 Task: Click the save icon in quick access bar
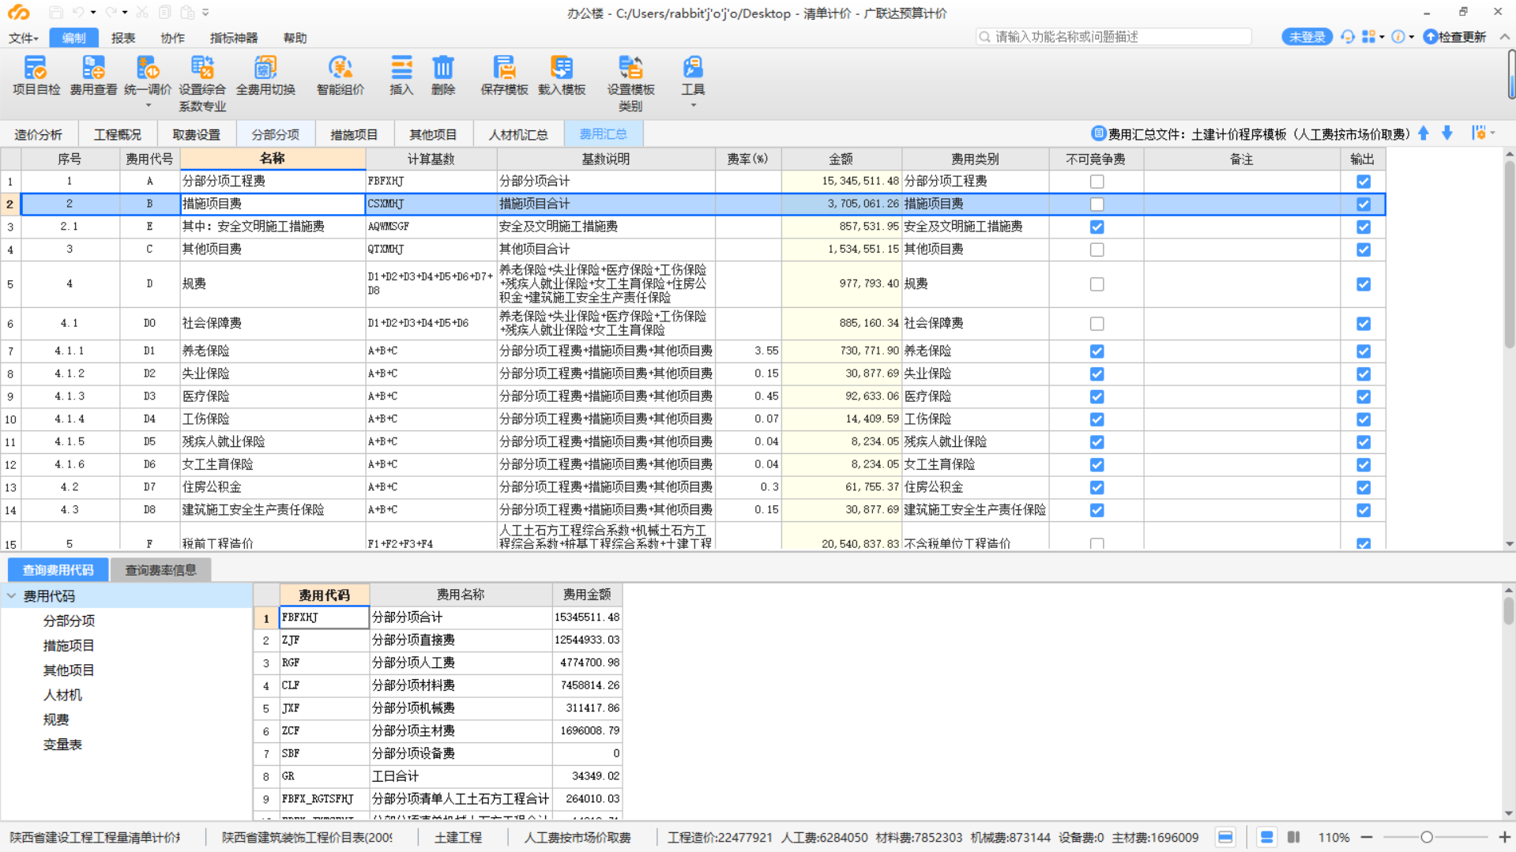point(55,13)
